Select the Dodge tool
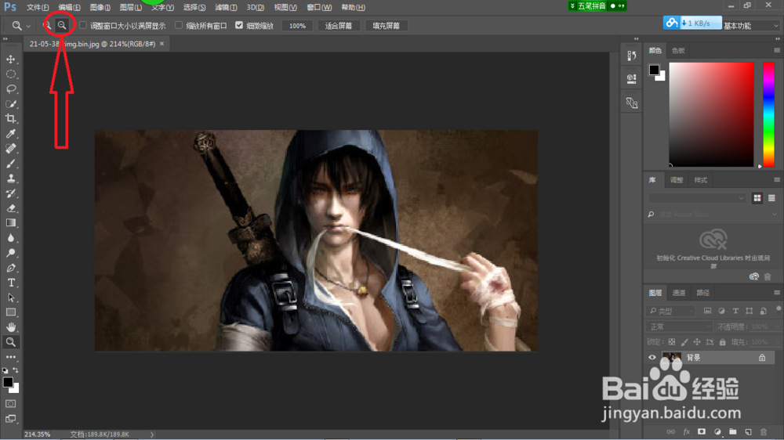 (x=10, y=253)
